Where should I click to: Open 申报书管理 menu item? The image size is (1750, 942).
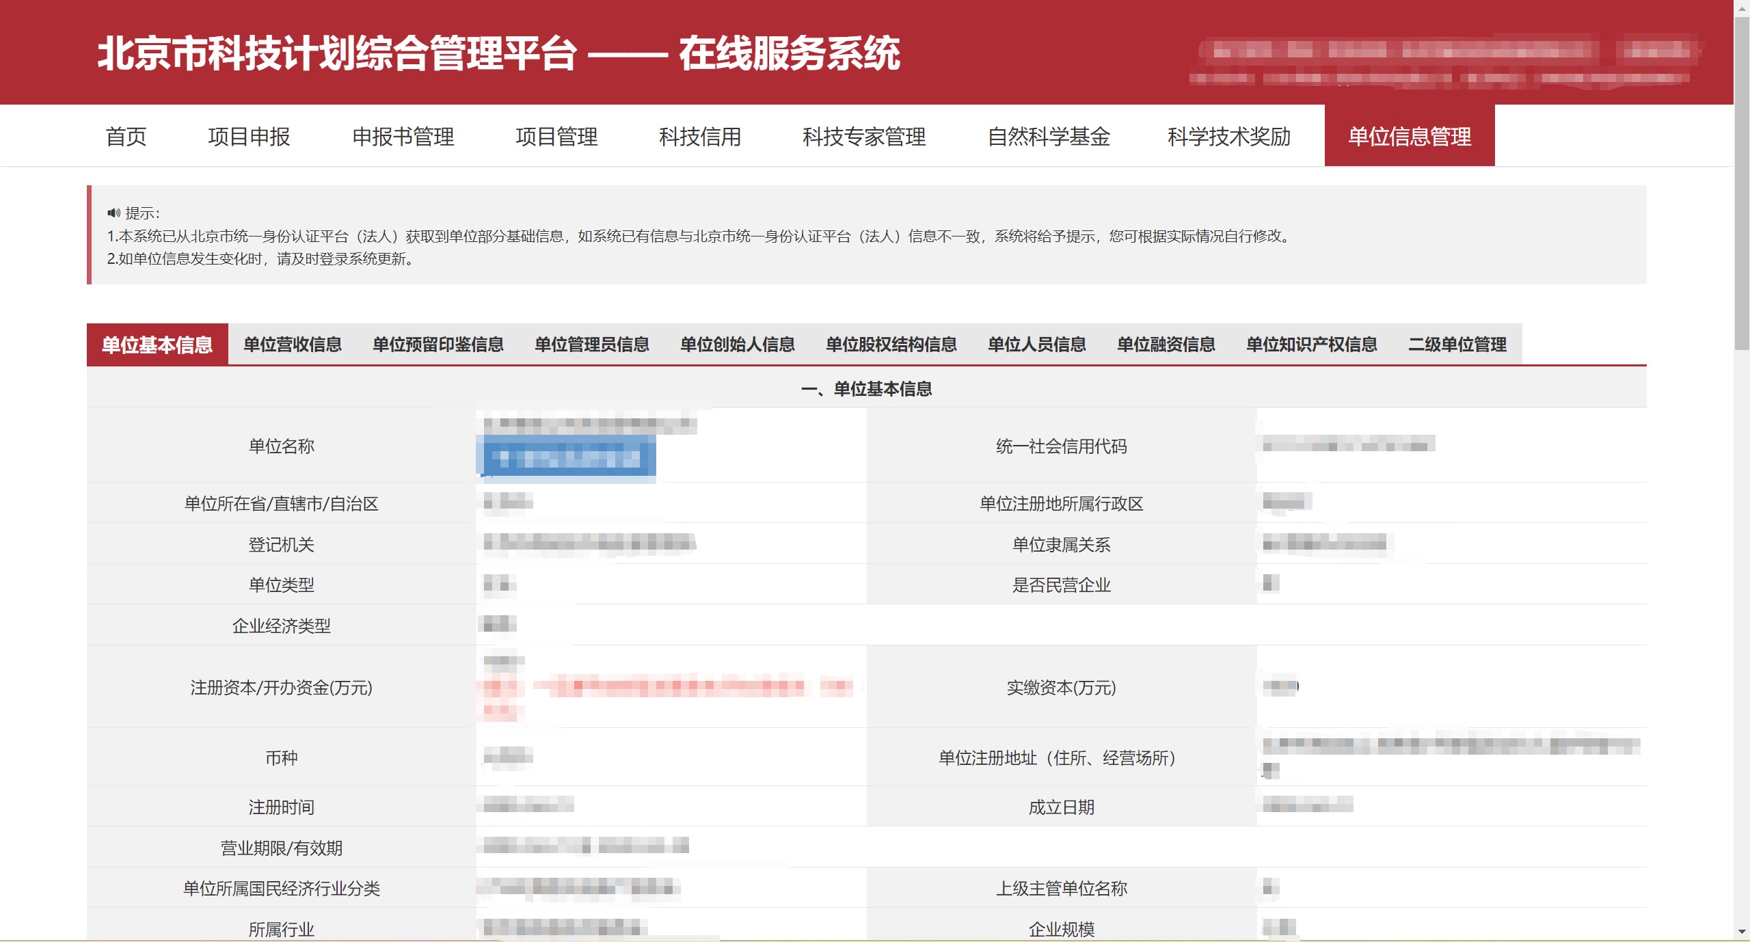click(403, 137)
